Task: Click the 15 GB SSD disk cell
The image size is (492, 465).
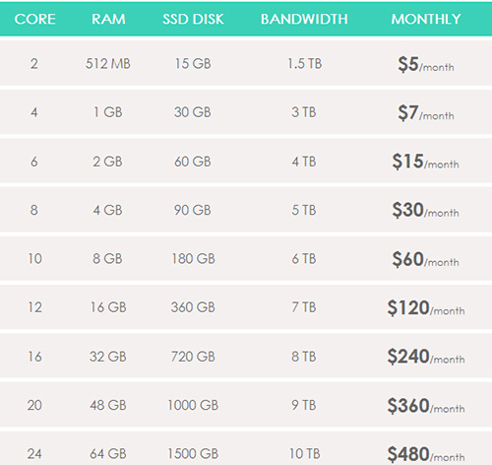Action: click(x=193, y=64)
